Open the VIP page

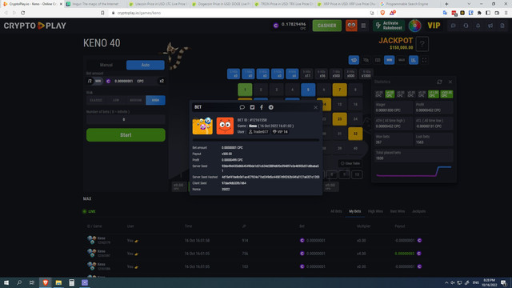[434, 26]
